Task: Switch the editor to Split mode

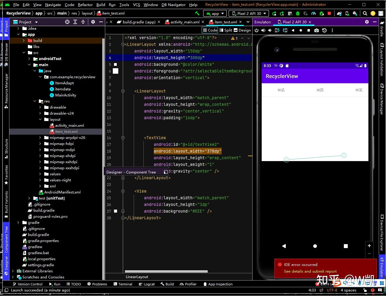Action: pyautogui.click(x=226, y=30)
